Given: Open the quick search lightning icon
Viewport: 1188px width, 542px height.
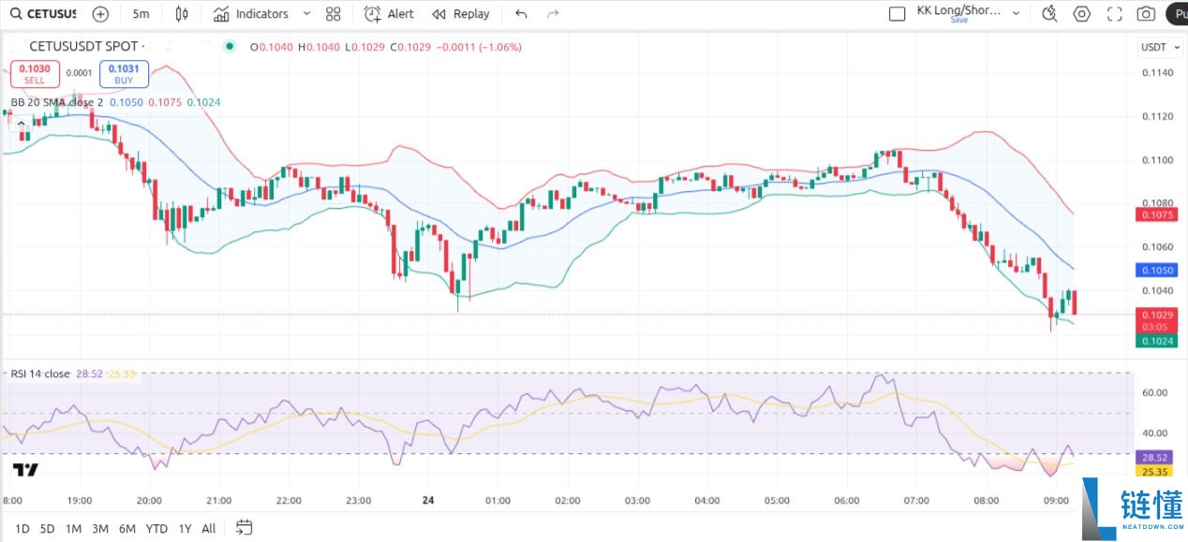Looking at the screenshot, I should [x=1049, y=14].
